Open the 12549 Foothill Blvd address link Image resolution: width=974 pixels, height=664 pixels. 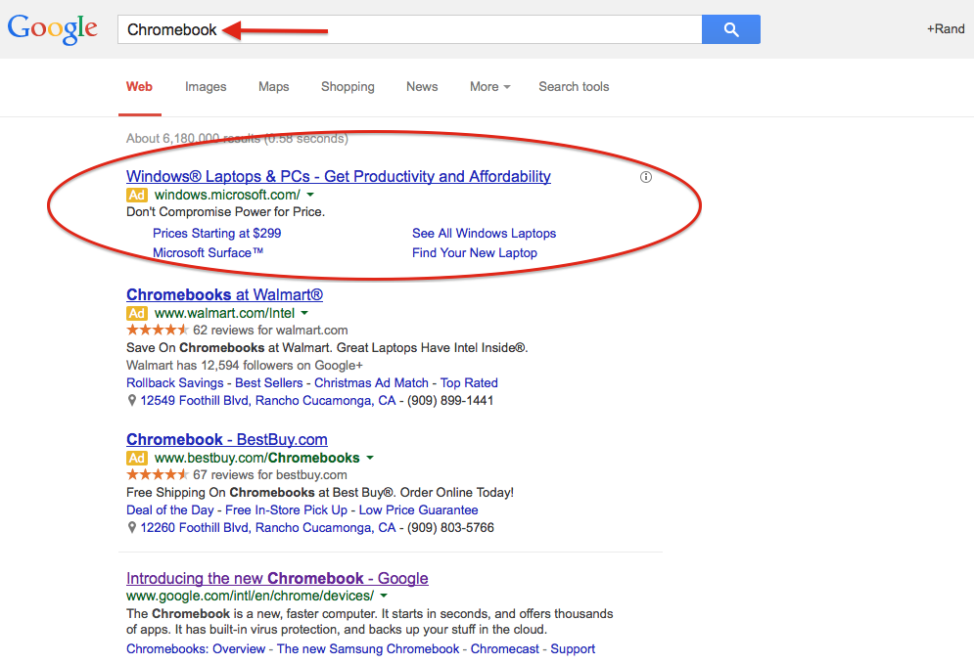(268, 401)
